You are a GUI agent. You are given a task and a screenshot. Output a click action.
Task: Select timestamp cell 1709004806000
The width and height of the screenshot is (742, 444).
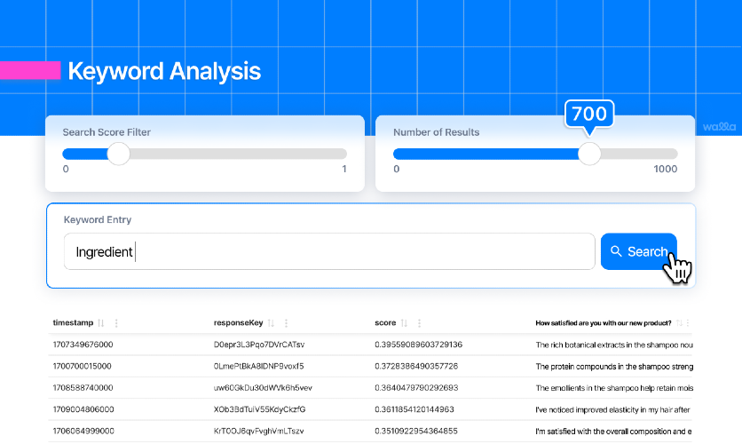point(83,409)
